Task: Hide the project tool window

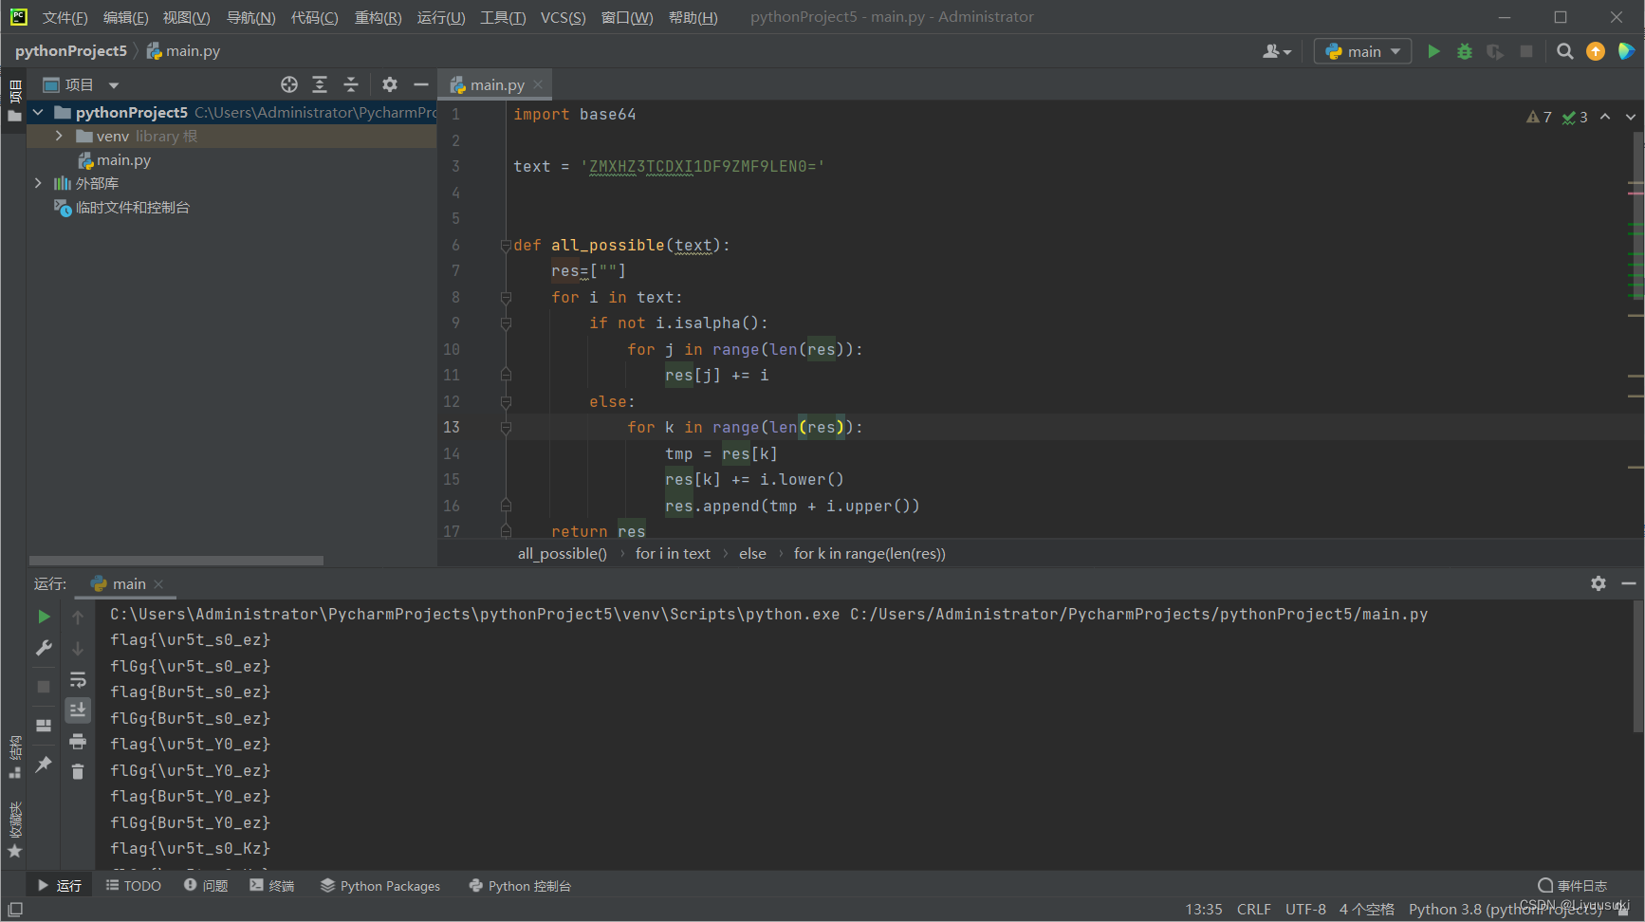Action: [x=421, y=84]
